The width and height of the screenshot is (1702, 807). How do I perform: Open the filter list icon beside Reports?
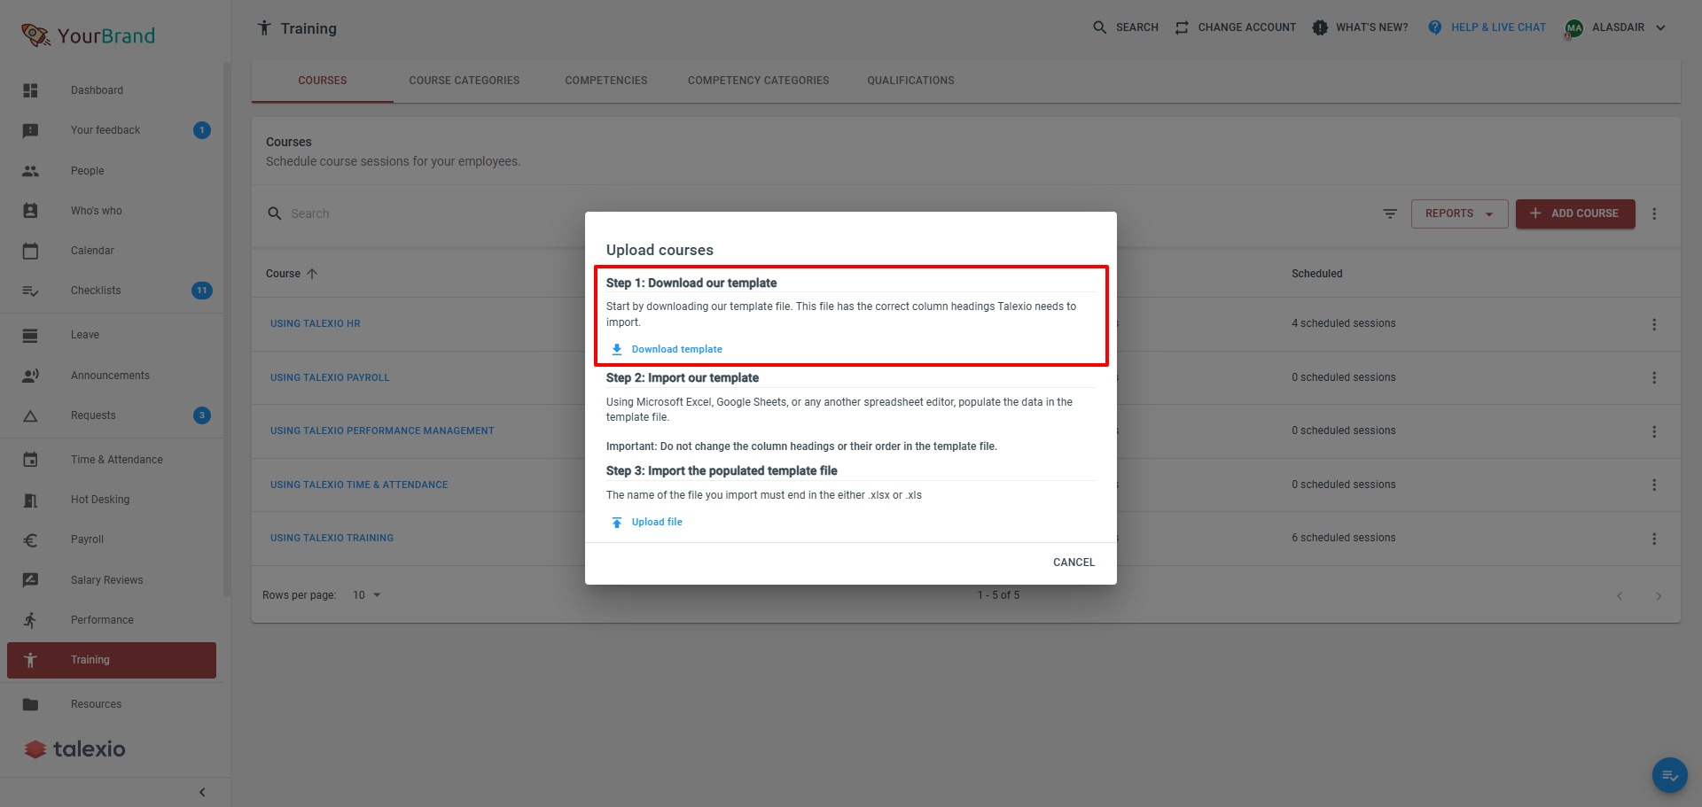click(1390, 213)
